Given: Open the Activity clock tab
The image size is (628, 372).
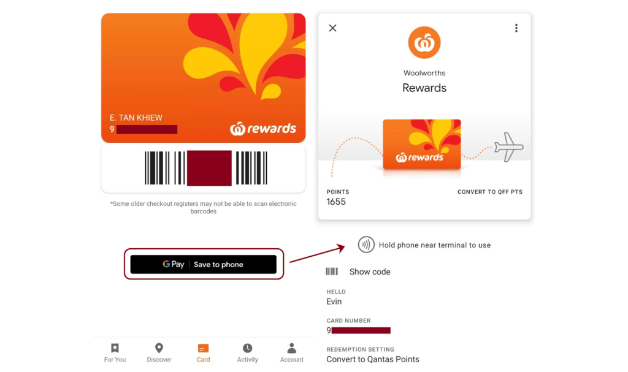Looking at the screenshot, I should pos(248,353).
